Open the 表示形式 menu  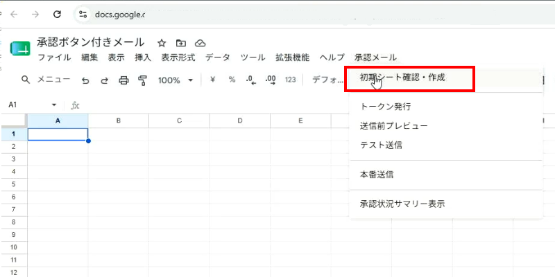point(178,57)
